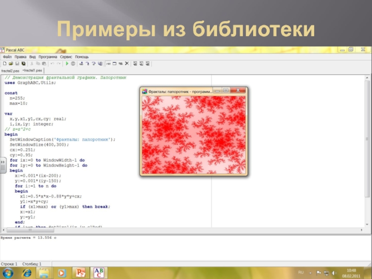This screenshot has width=372, height=279.
Task: Open the Правка menu
Action: pos(20,57)
